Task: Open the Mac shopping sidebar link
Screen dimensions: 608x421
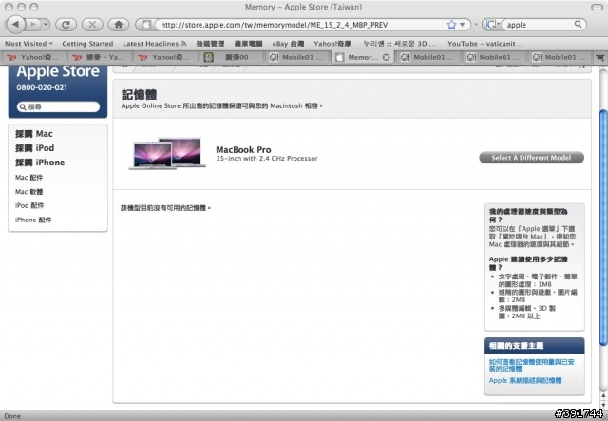Action: coord(34,134)
